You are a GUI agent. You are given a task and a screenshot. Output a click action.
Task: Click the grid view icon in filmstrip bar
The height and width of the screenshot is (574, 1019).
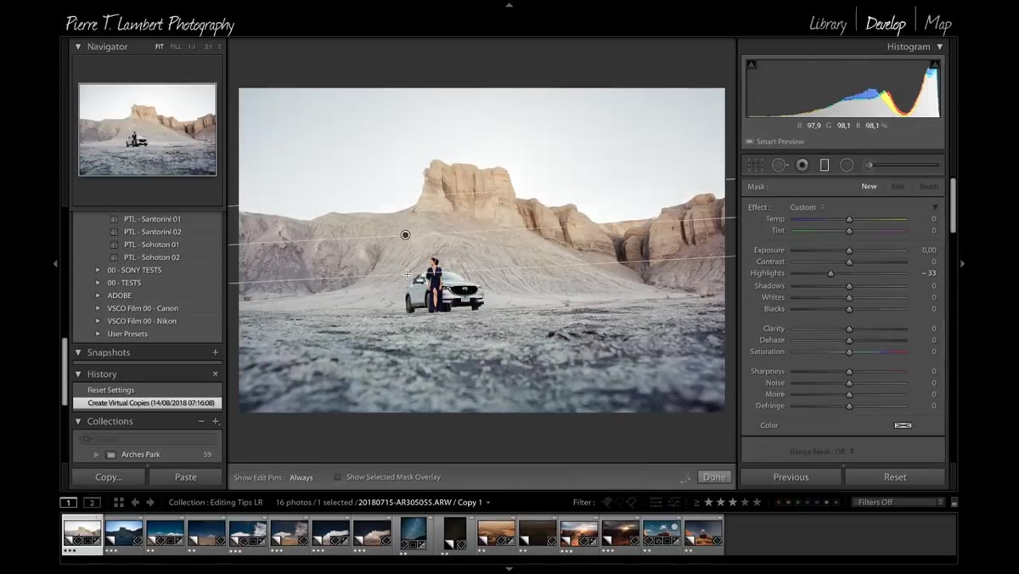[x=119, y=502]
